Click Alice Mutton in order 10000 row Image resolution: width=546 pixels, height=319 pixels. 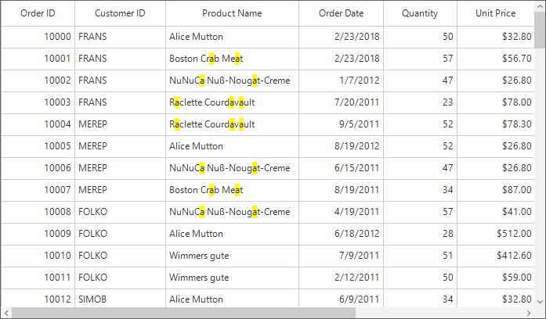[x=196, y=37]
